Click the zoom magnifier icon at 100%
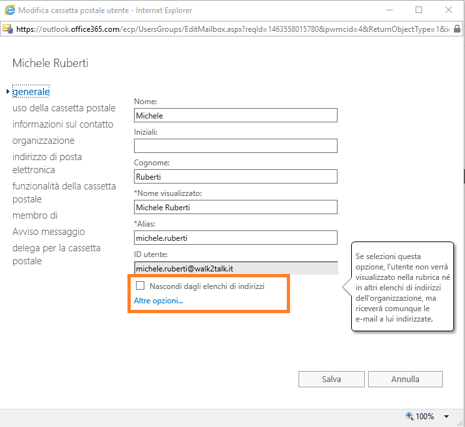The width and height of the screenshot is (465, 427). (x=409, y=416)
